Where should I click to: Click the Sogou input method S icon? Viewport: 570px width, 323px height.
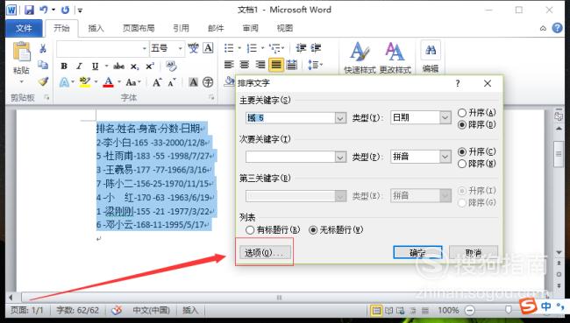[528, 306]
